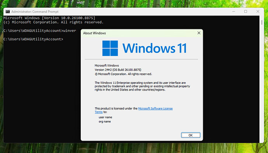
Task: Click the active C:\Users\WDAGUtilityAccount> prompt line
Action: click(33, 39)
